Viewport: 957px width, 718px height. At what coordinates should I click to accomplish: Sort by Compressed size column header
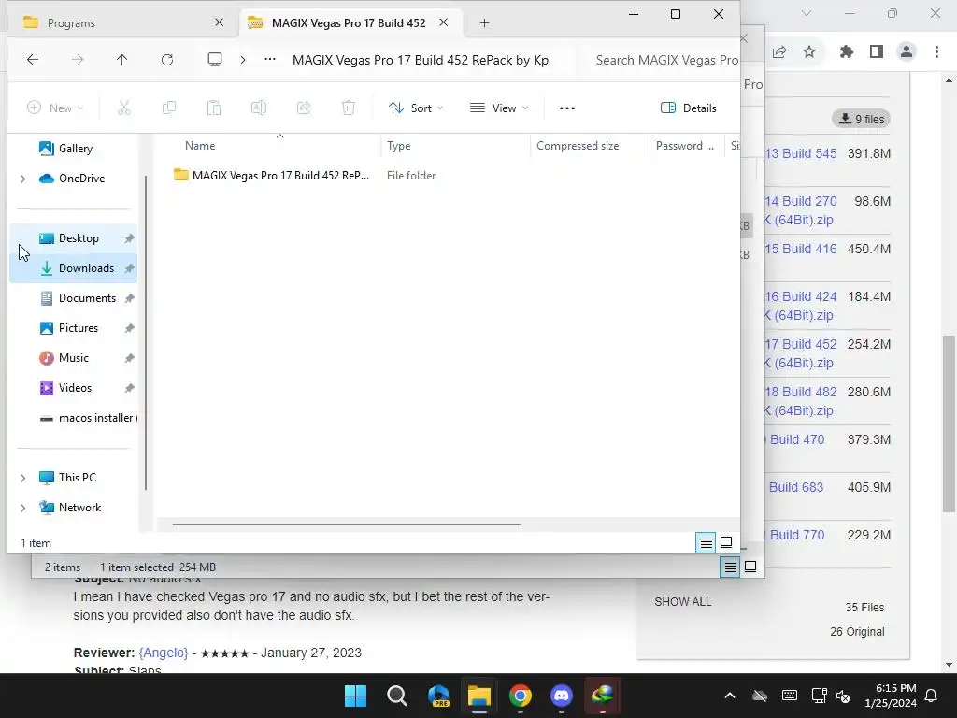point(578,146)
